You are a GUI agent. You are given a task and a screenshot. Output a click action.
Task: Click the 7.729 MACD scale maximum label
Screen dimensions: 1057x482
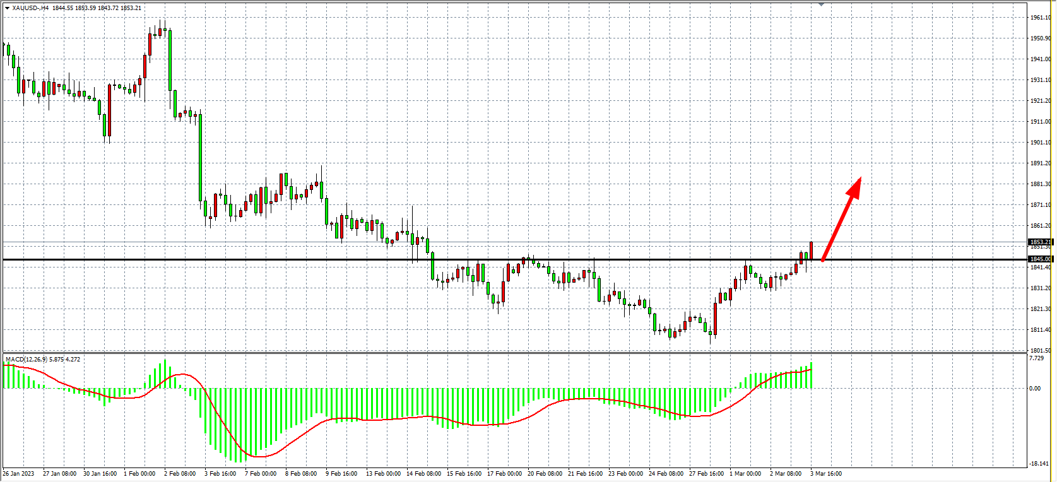(1036, 358)
